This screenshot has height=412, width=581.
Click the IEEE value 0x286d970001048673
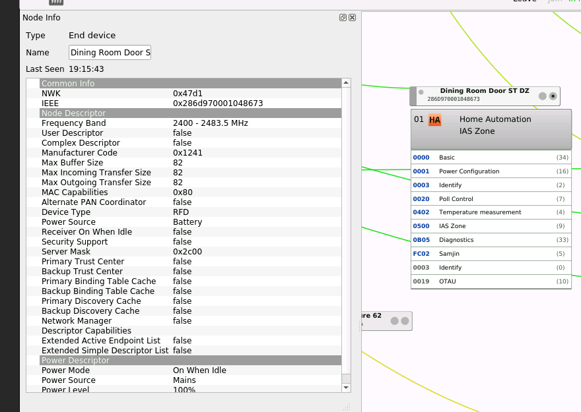218,103
